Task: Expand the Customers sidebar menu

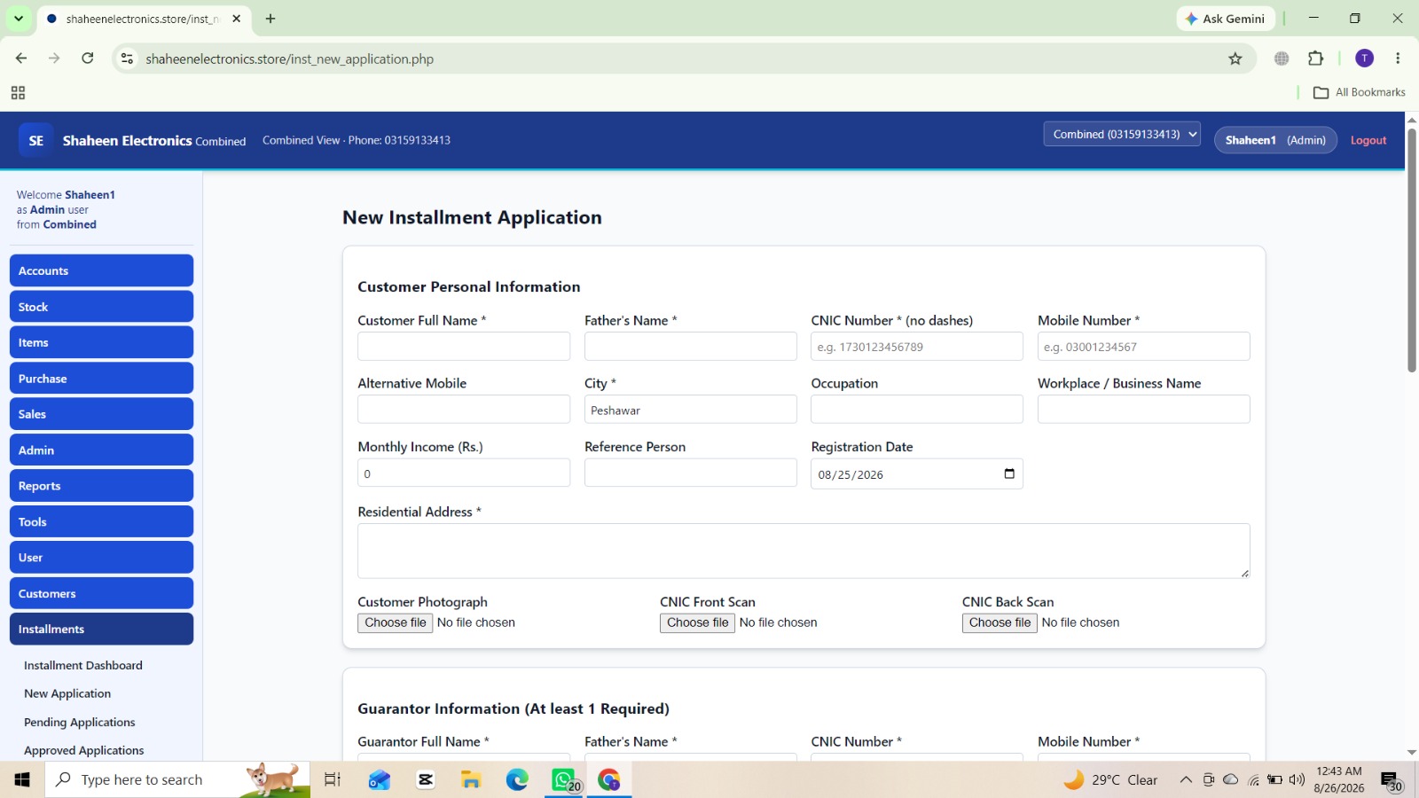Action: (101, 593)
